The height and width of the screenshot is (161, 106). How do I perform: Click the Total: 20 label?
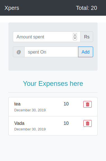(x=86, y=8)
